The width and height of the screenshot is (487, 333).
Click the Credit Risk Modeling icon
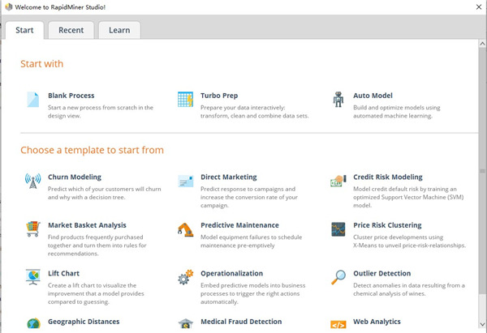(338, 181)
